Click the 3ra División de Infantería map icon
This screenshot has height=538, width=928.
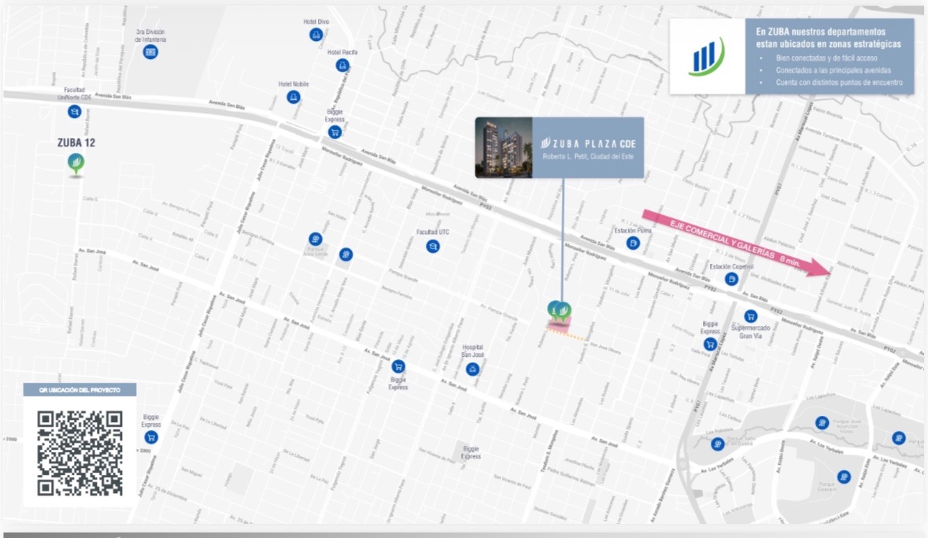click(150, 52)
